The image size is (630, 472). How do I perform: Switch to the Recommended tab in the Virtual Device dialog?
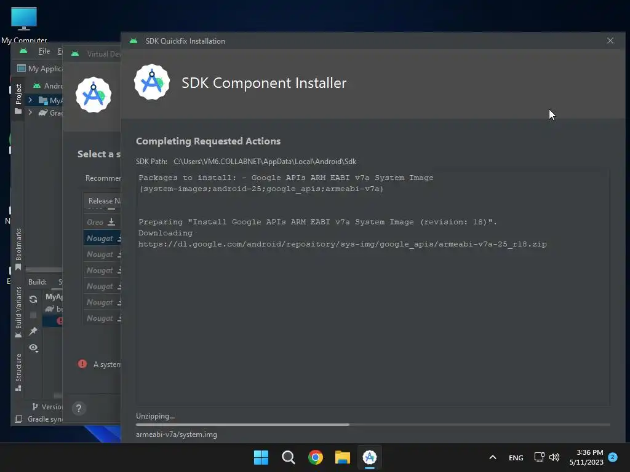pos(103,178)
